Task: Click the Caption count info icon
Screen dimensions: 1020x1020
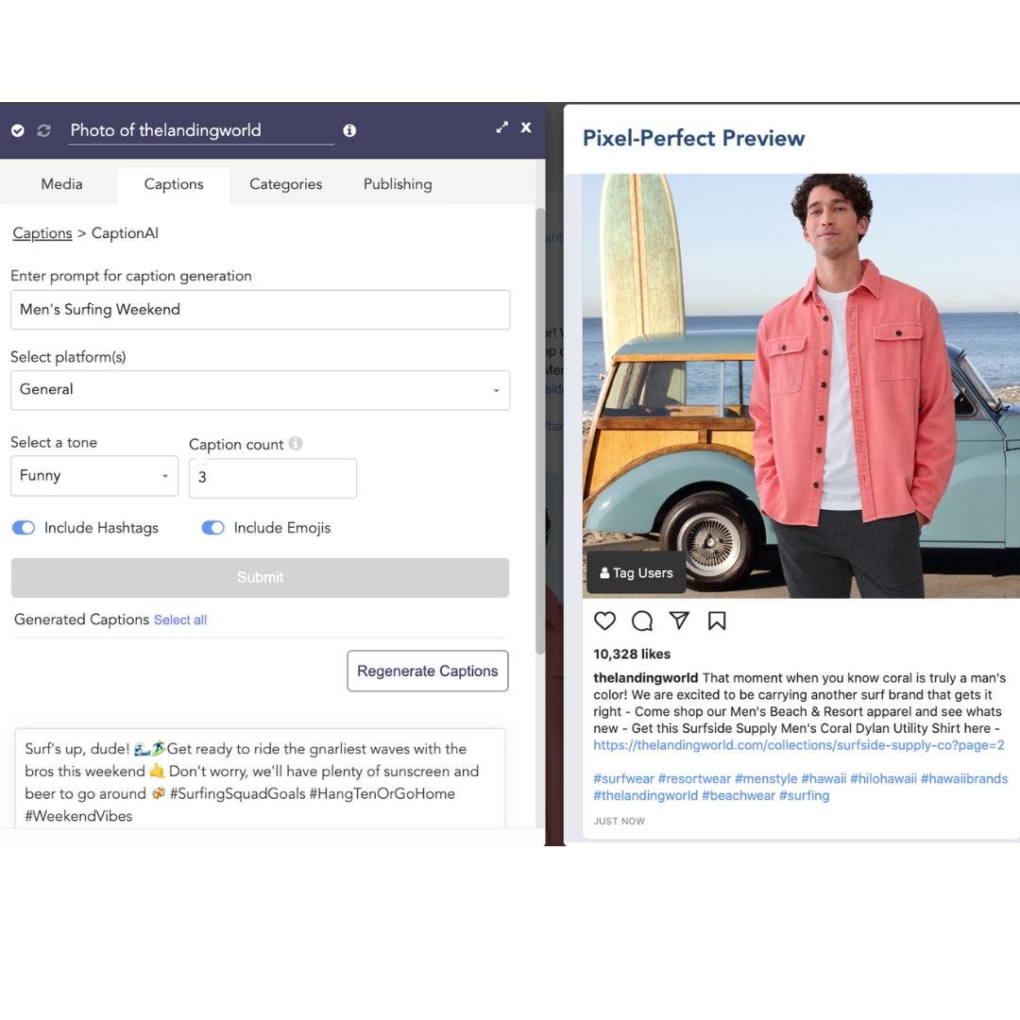Action: point(296,444)
